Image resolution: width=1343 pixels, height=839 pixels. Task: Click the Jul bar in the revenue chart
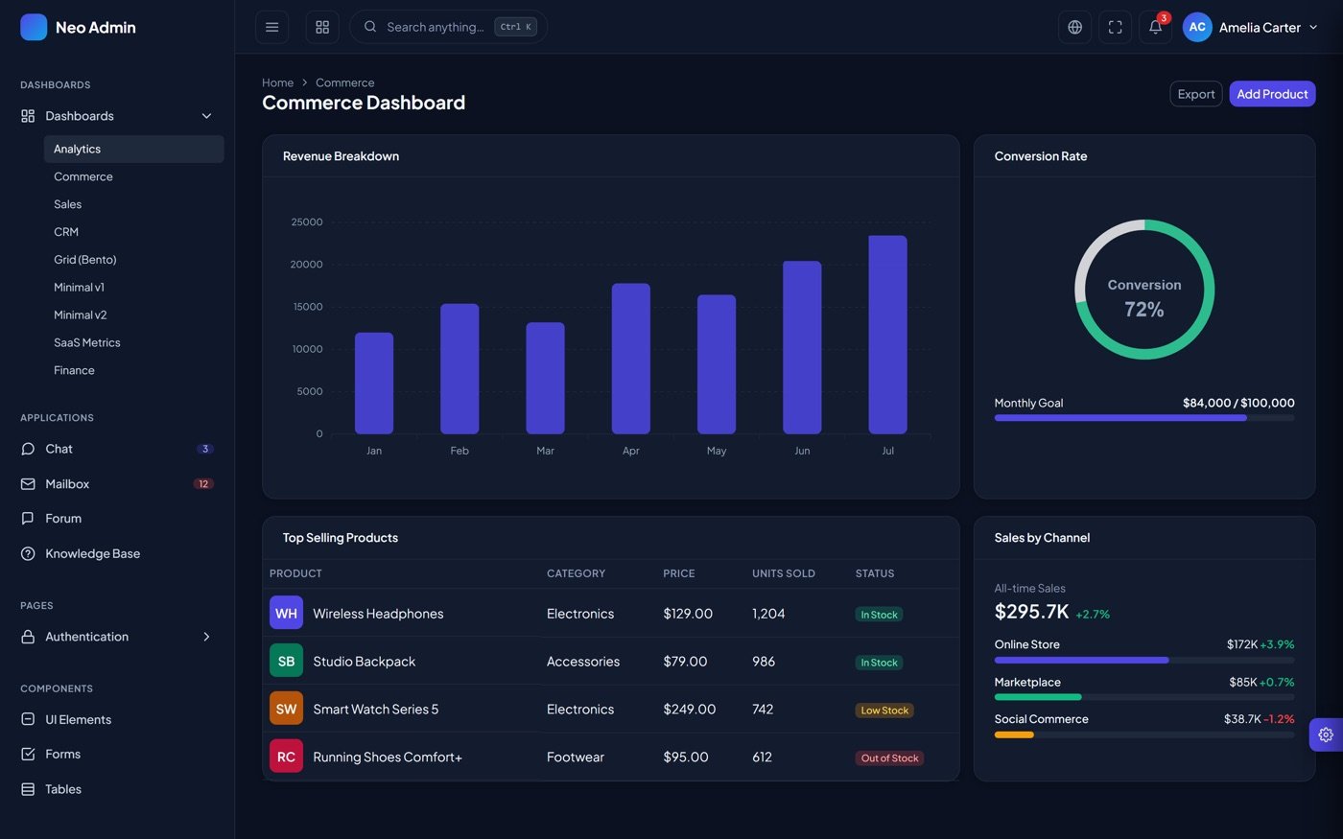tap(887, 335)
